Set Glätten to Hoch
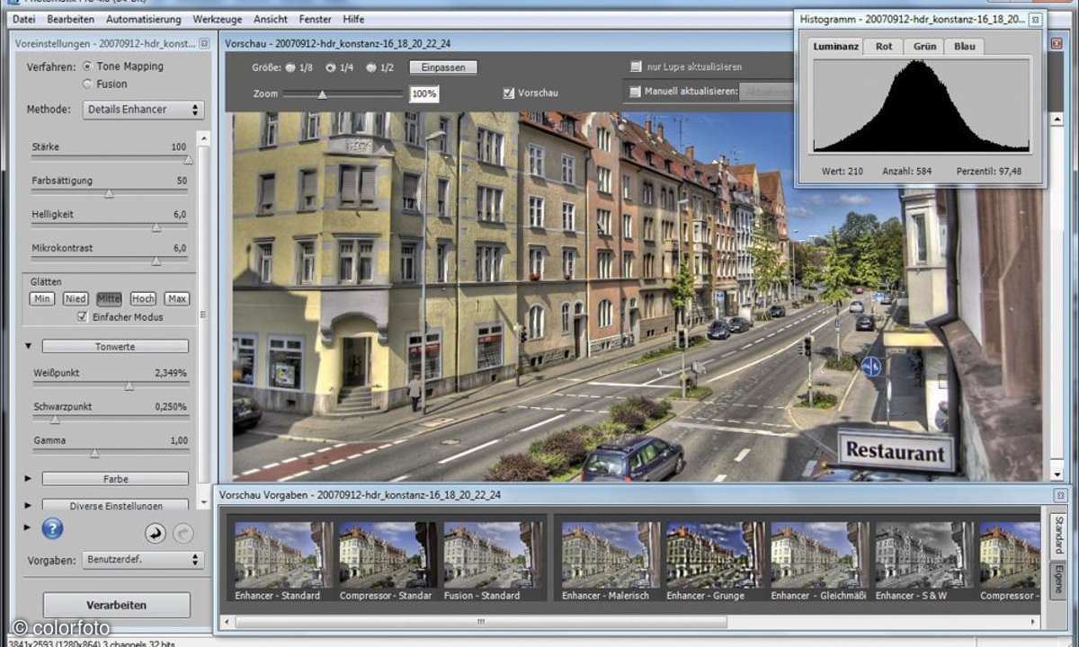This screenshot has height=647, width=1079. (143, 299)
